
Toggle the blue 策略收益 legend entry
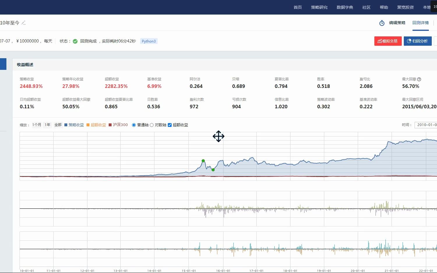point(74,125)
